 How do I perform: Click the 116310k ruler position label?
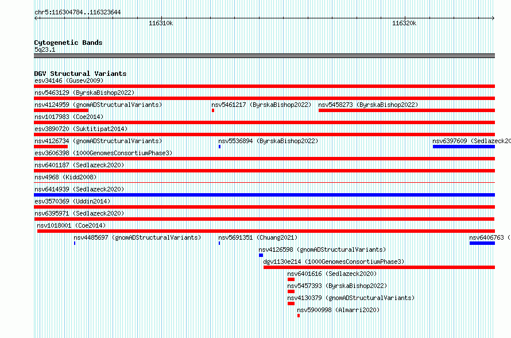(161, 23)
